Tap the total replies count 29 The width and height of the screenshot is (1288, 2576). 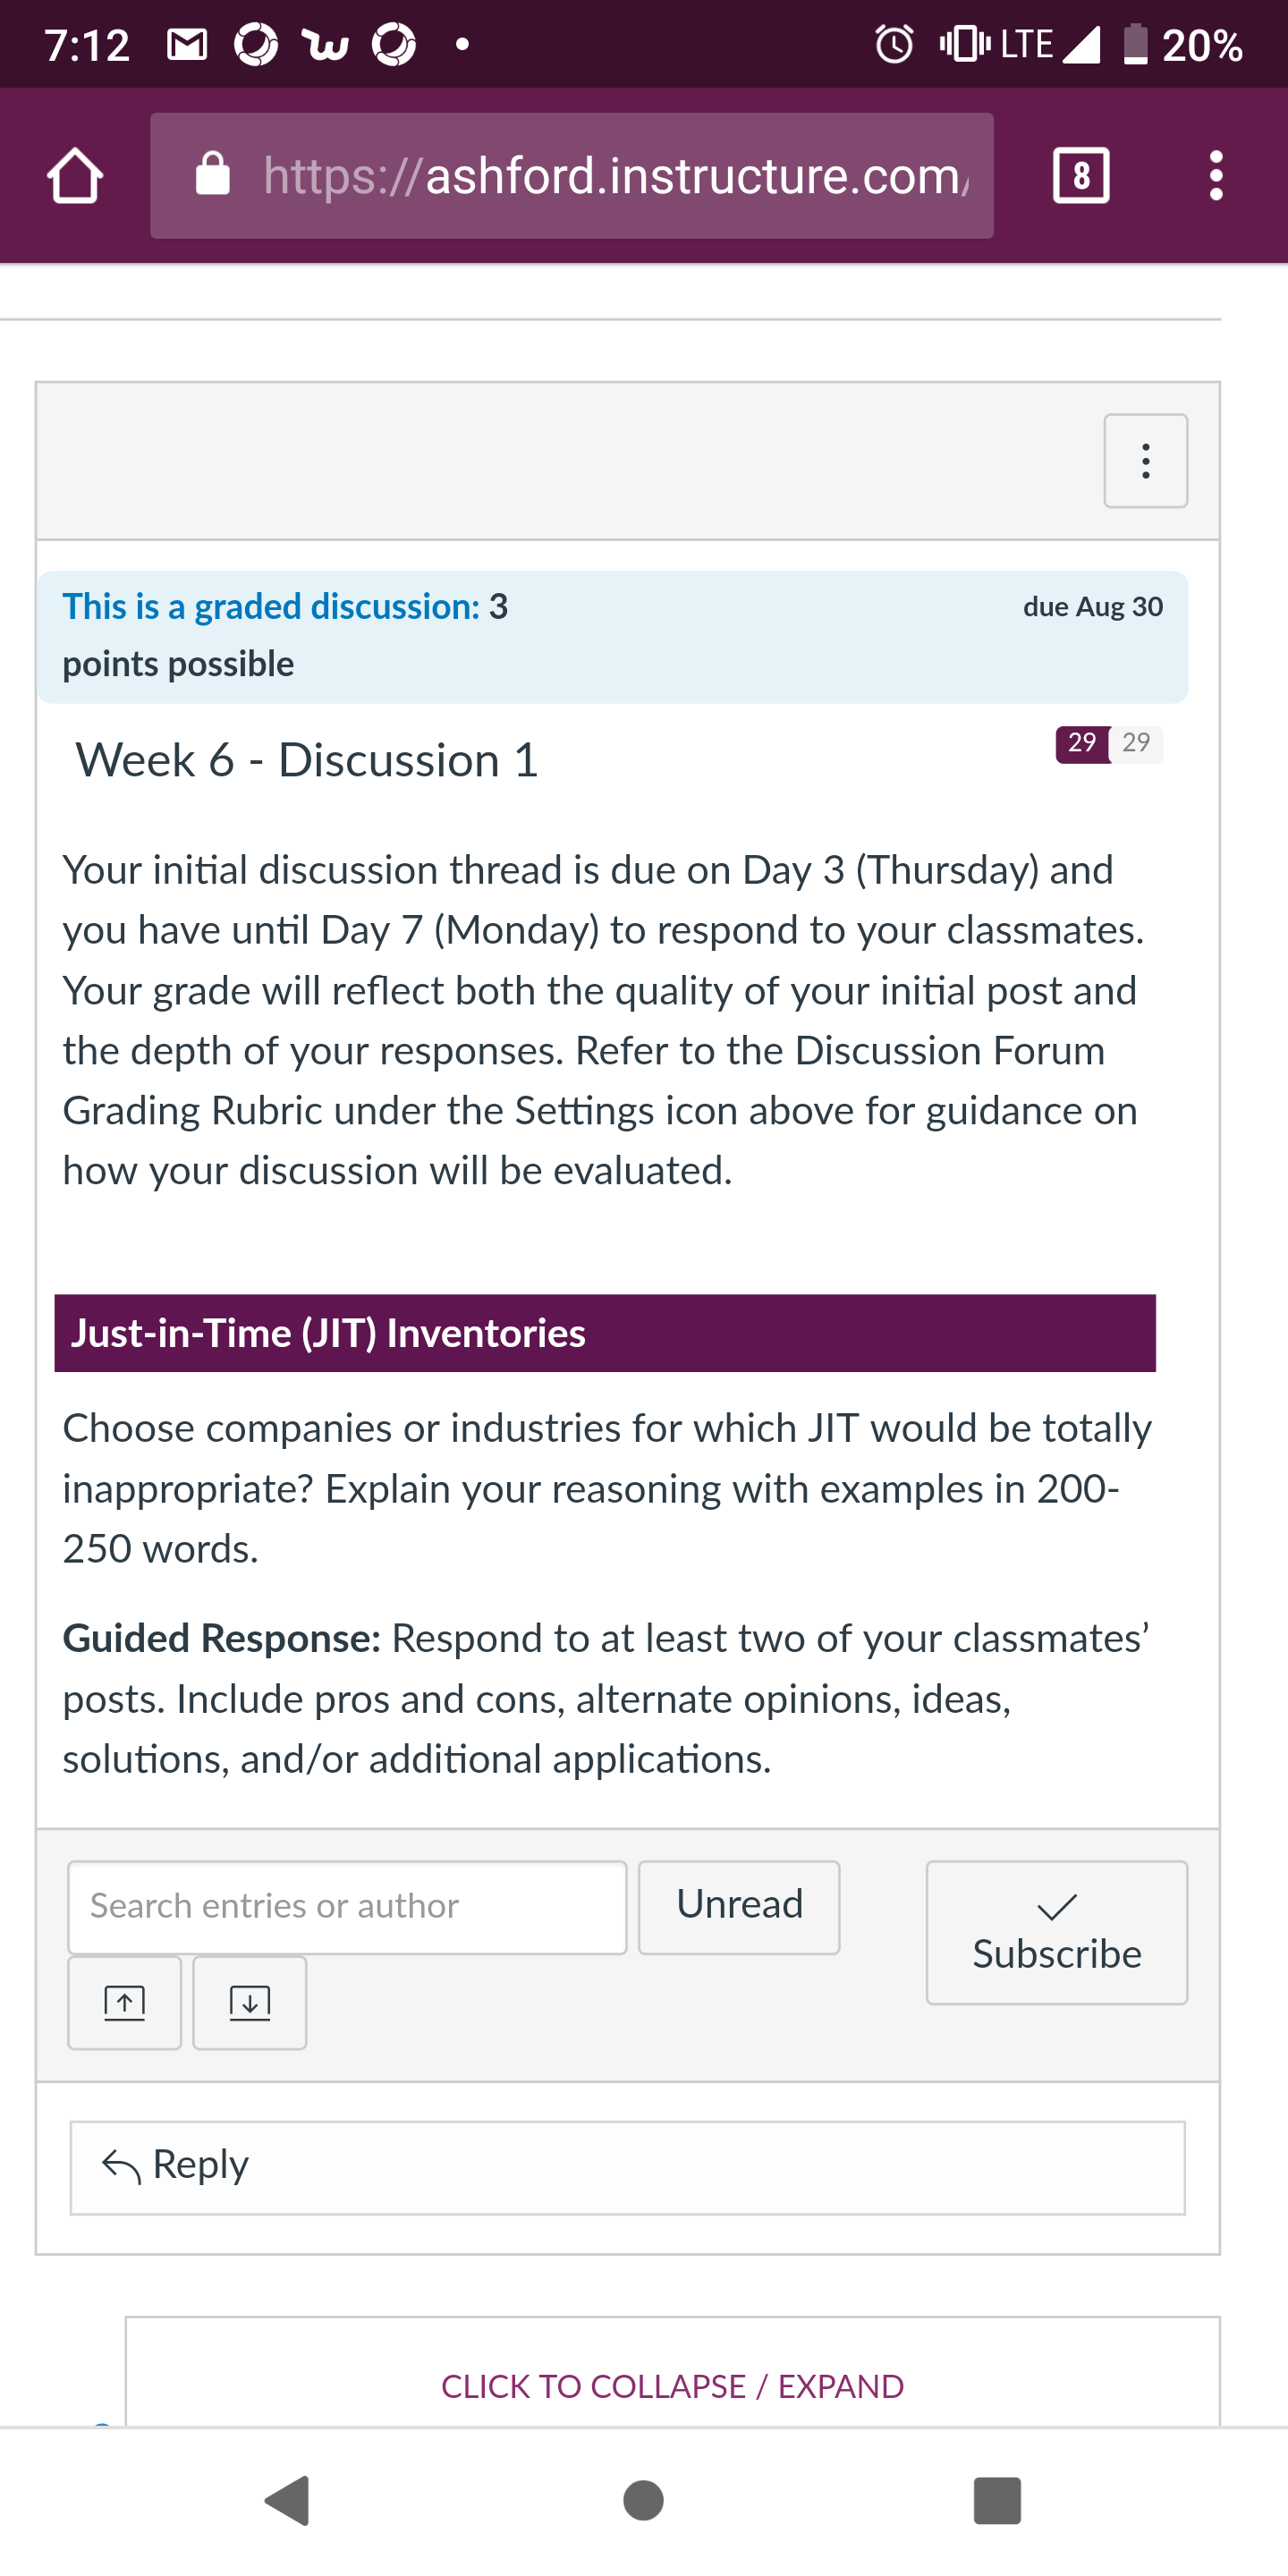click(1136, 744)
